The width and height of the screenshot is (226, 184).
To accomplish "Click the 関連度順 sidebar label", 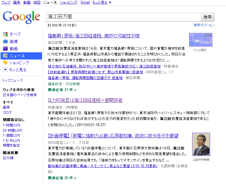I will coord(10,153).
